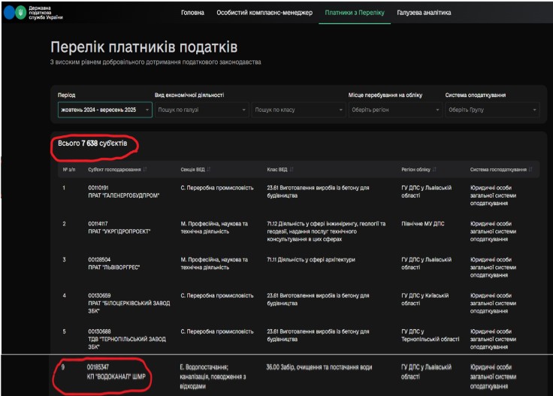553x396 pixels.
Task: Open the Оберіть регіон dropdown
Action: pos(394,110)
